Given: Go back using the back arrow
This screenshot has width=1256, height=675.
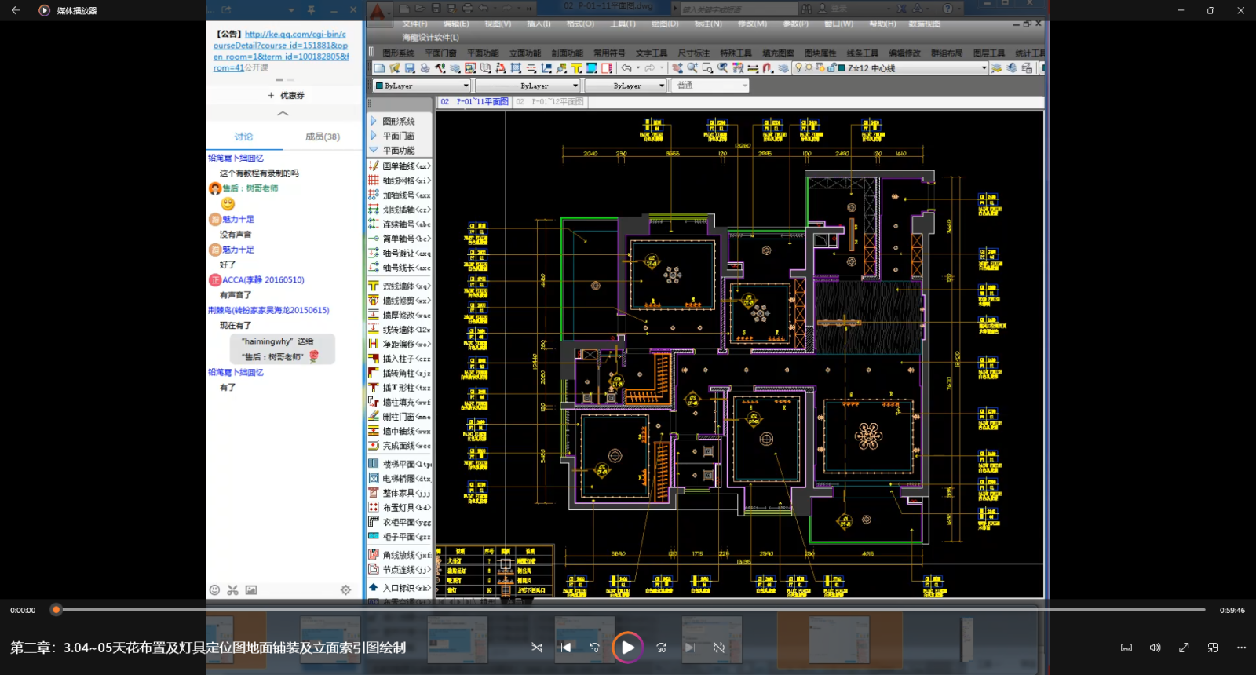Looking at the screenshot, I should tap(16, 10).
